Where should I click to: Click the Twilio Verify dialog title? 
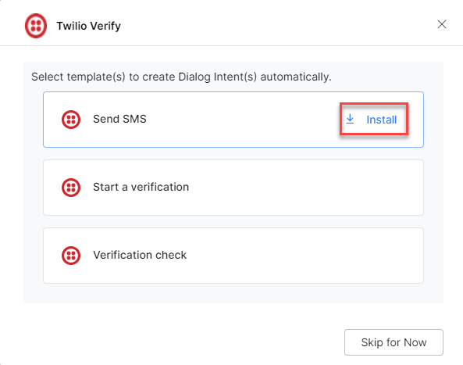coord(88,26)
